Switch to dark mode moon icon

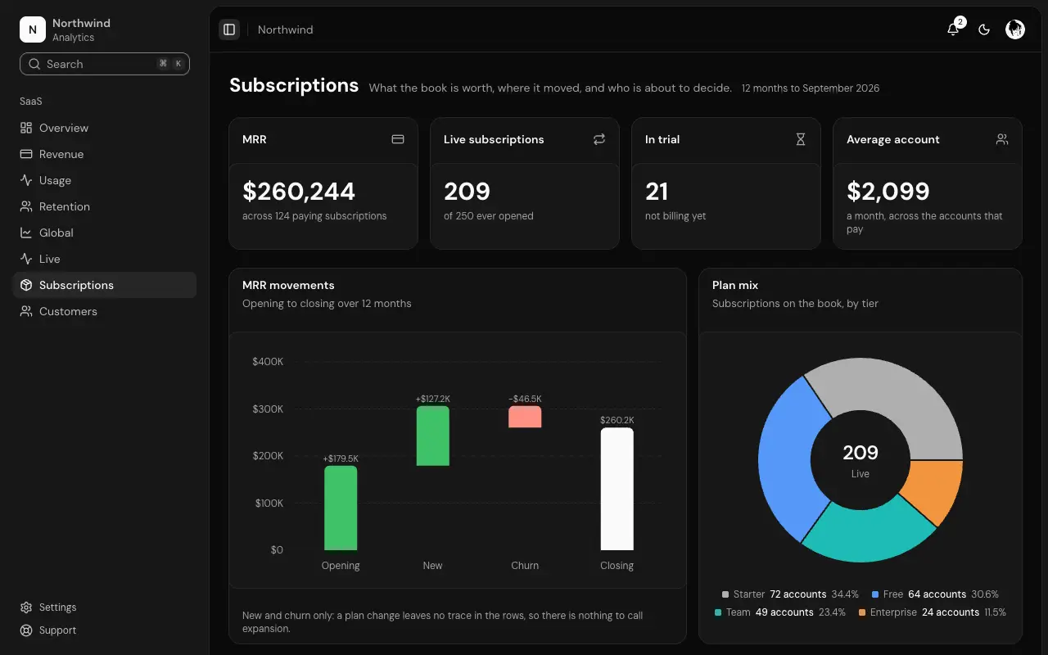984,29
